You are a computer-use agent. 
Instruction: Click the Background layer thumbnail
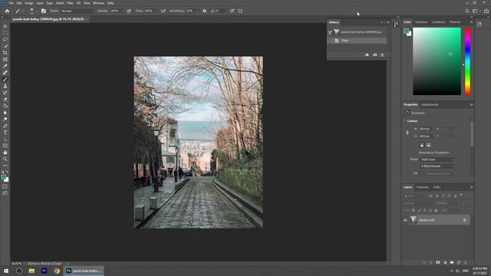[x=414, y=220]
